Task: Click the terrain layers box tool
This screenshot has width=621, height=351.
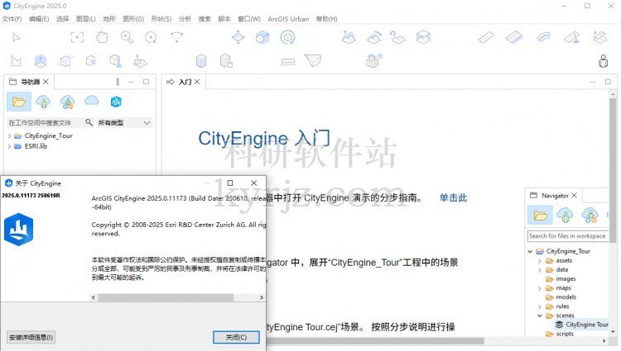Action: coord(423,37)
